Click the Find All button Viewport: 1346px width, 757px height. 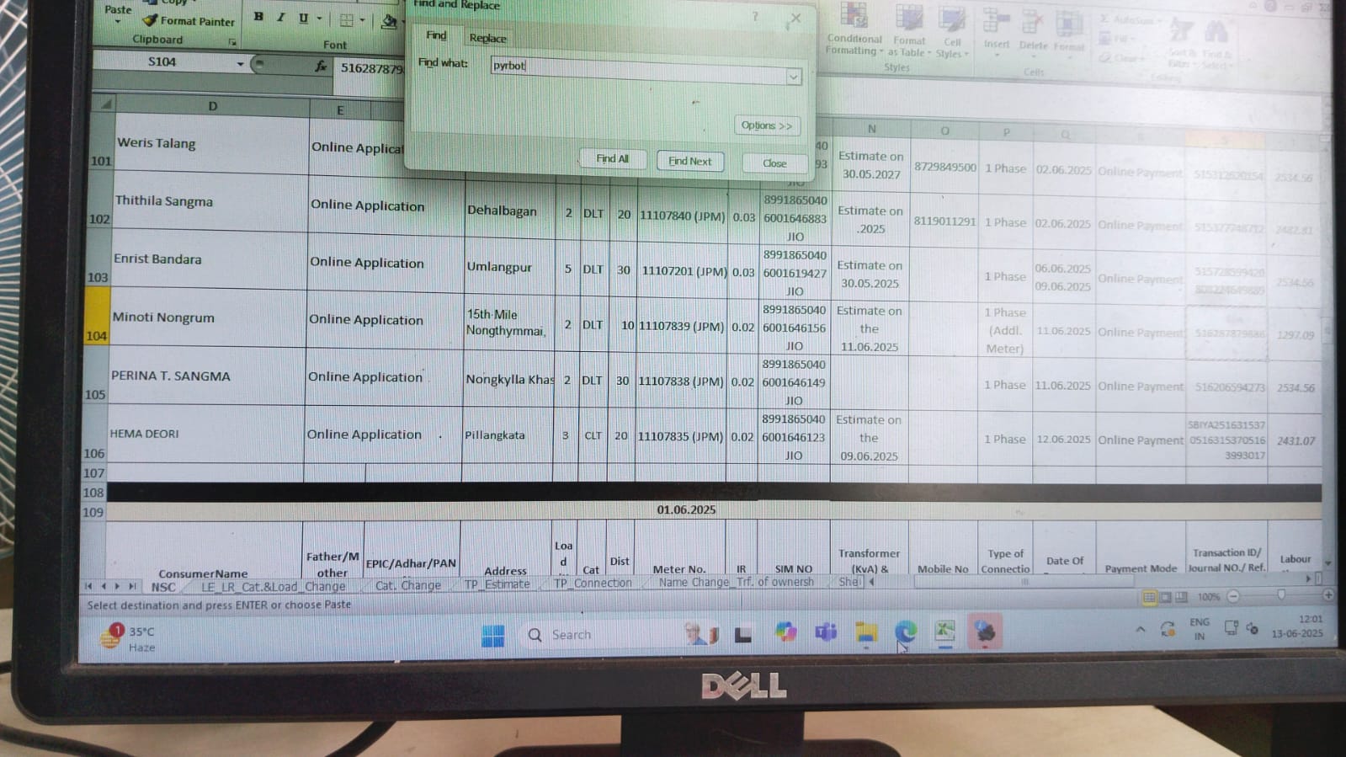[x=612, y=158]
